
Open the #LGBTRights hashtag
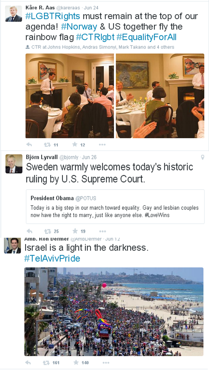click(52, 16)
